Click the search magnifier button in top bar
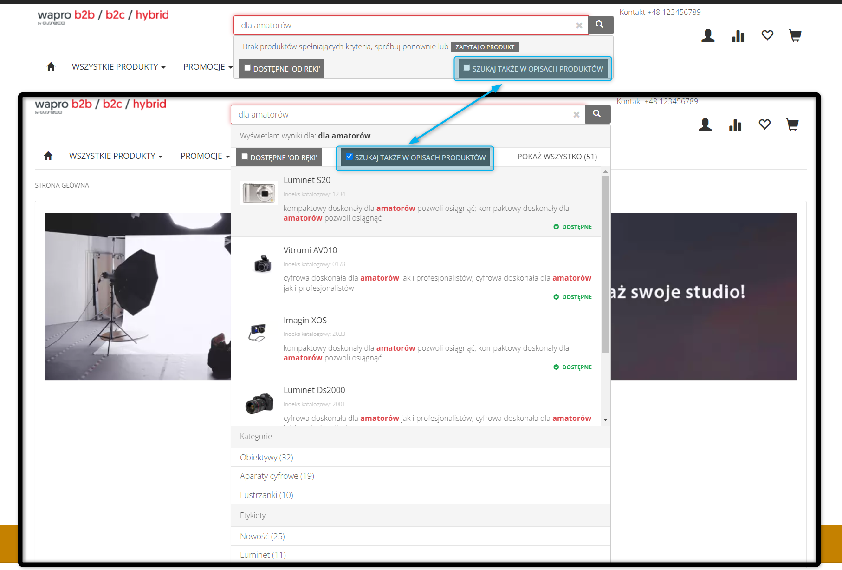This screenshot has height=570, width=842. (600, 25)
